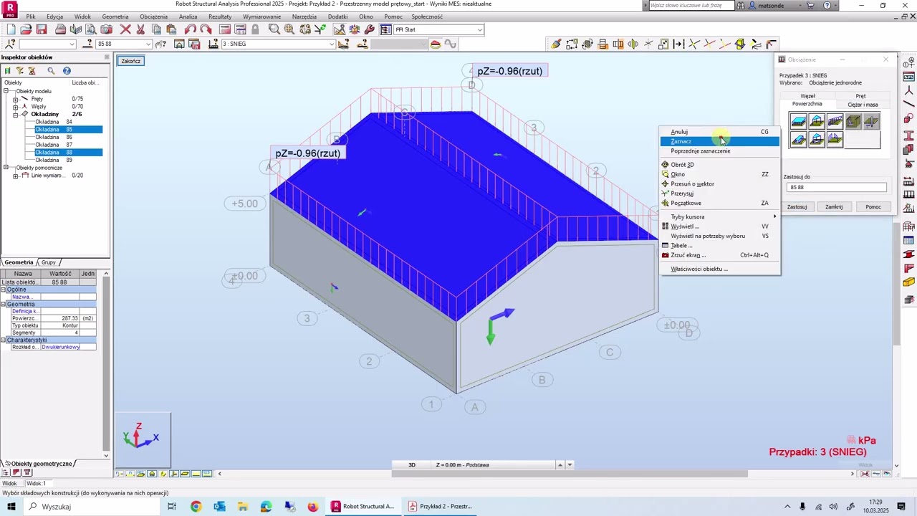Click the Calculations calculator icon

tap(224, 29)
